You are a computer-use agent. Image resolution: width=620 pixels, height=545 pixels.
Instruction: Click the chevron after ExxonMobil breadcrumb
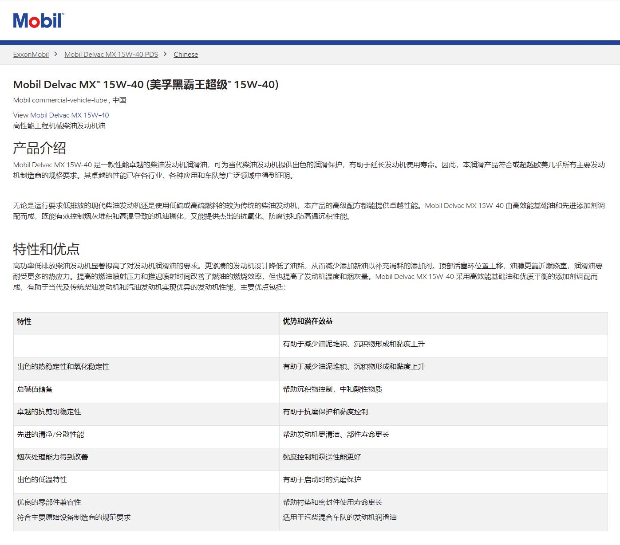click(56, 54)
